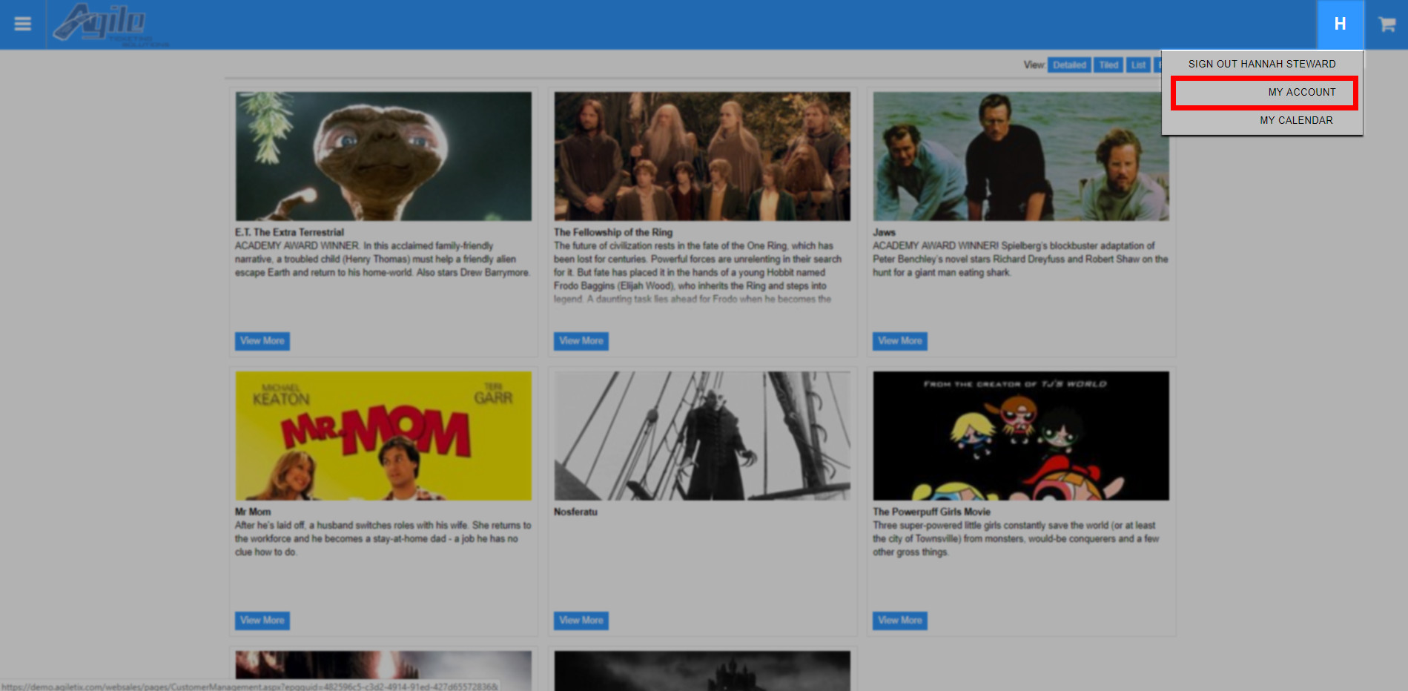Image resolution: width=1408 pixels, height=691 pixels.
Task: Open My Calendar menu entry
Action: 1296,120
